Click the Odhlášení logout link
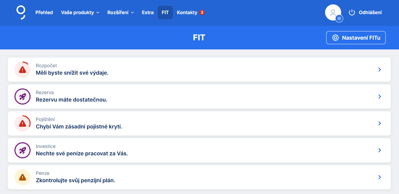Viewport: 399px width, 194px height. [x=370, y=12]
